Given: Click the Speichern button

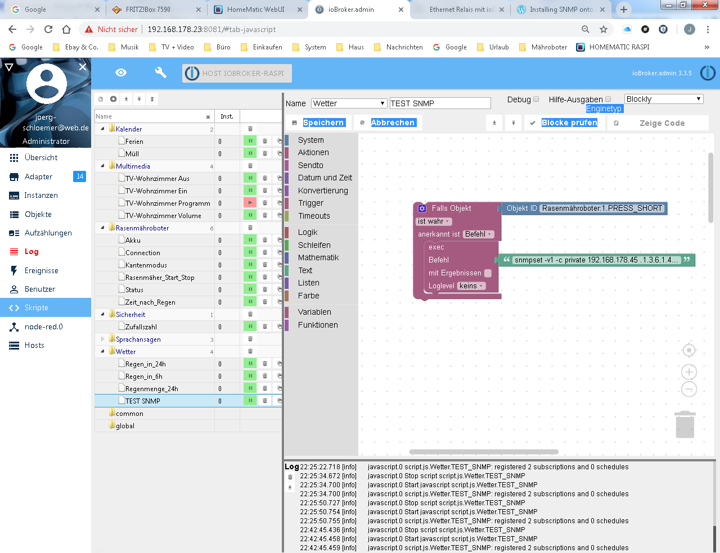Looking at the screenshot, I should point(318,123).
